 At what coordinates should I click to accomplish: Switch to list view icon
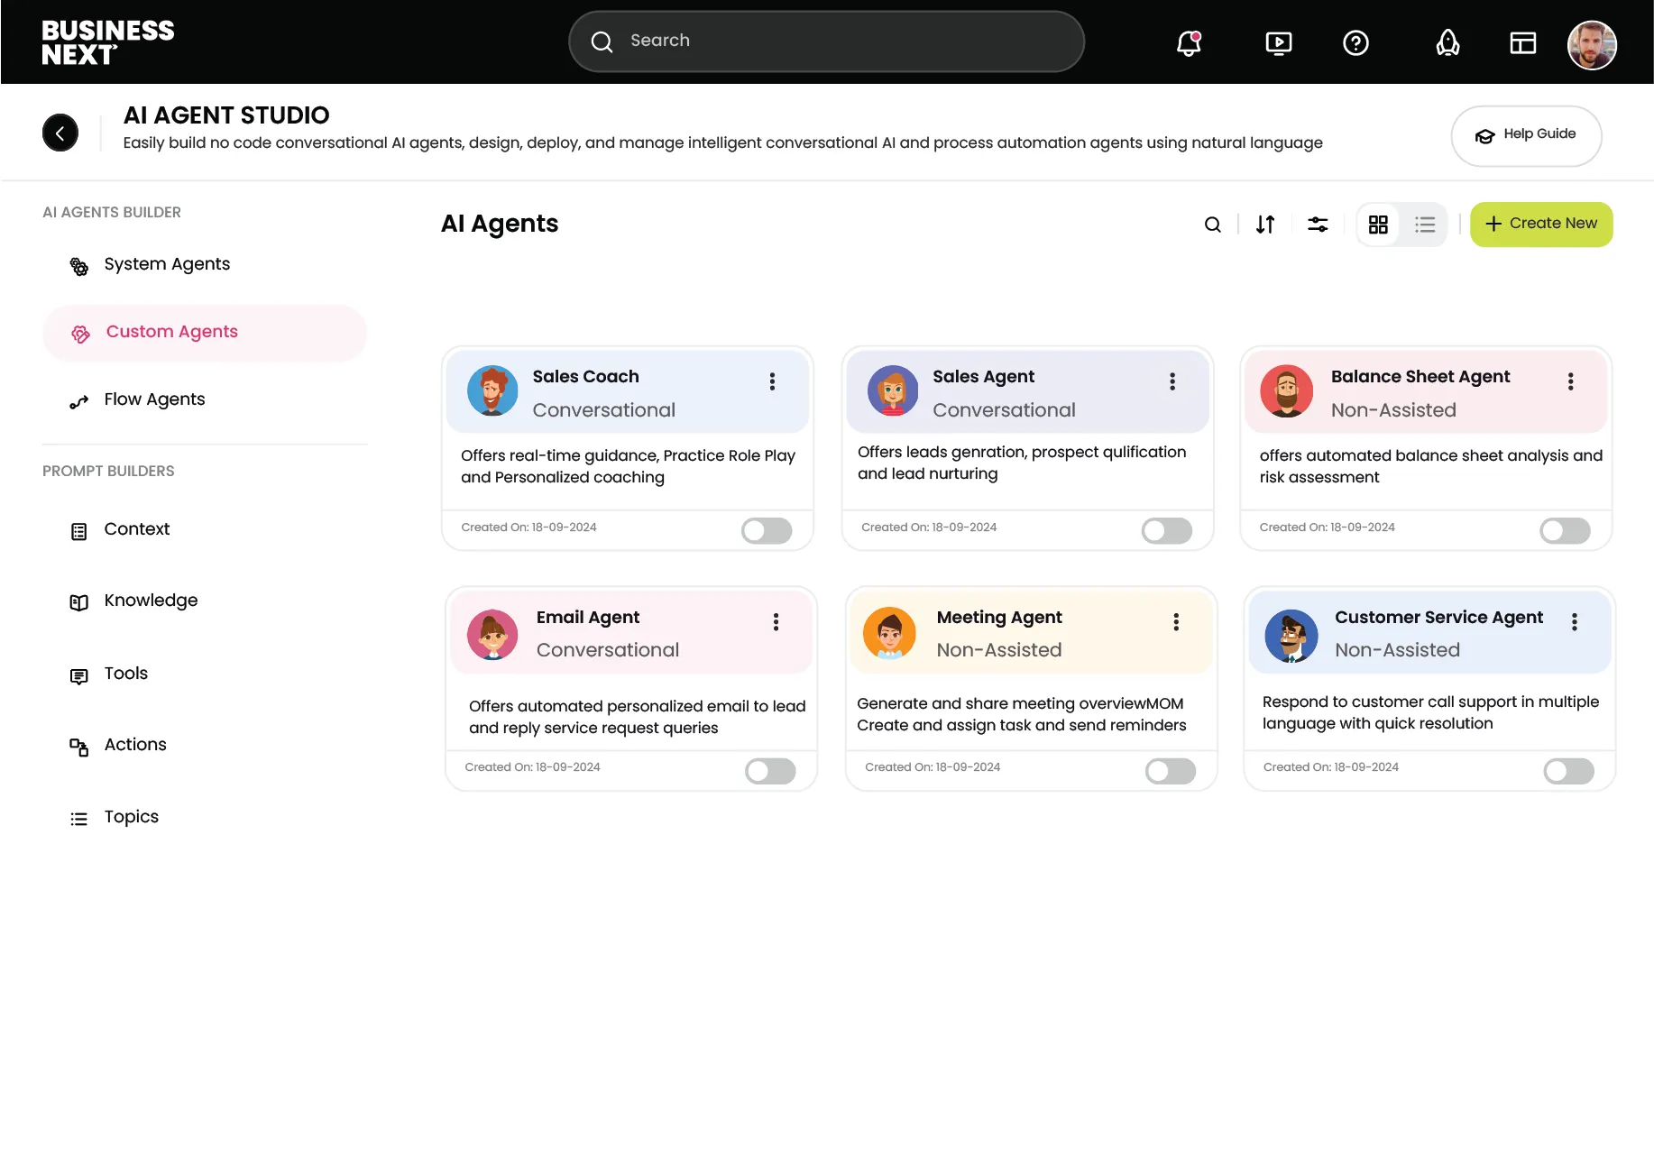1425,225
